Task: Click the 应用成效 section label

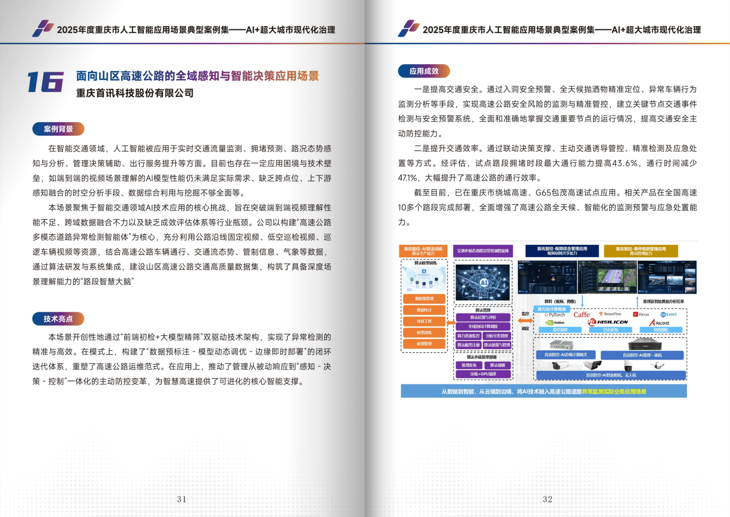Action: [424, 71]
